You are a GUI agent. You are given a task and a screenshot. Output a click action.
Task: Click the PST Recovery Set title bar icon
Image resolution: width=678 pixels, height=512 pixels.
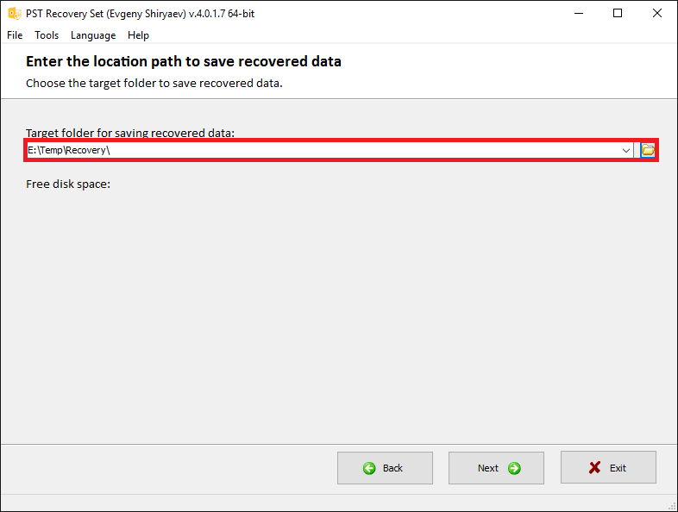click(15, 14)
